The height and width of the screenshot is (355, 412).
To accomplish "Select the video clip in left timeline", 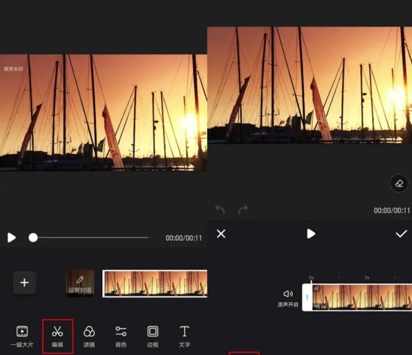I will [155, 283].
